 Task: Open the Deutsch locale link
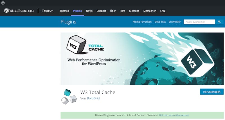pyautogui.click(x=48, y=11)
